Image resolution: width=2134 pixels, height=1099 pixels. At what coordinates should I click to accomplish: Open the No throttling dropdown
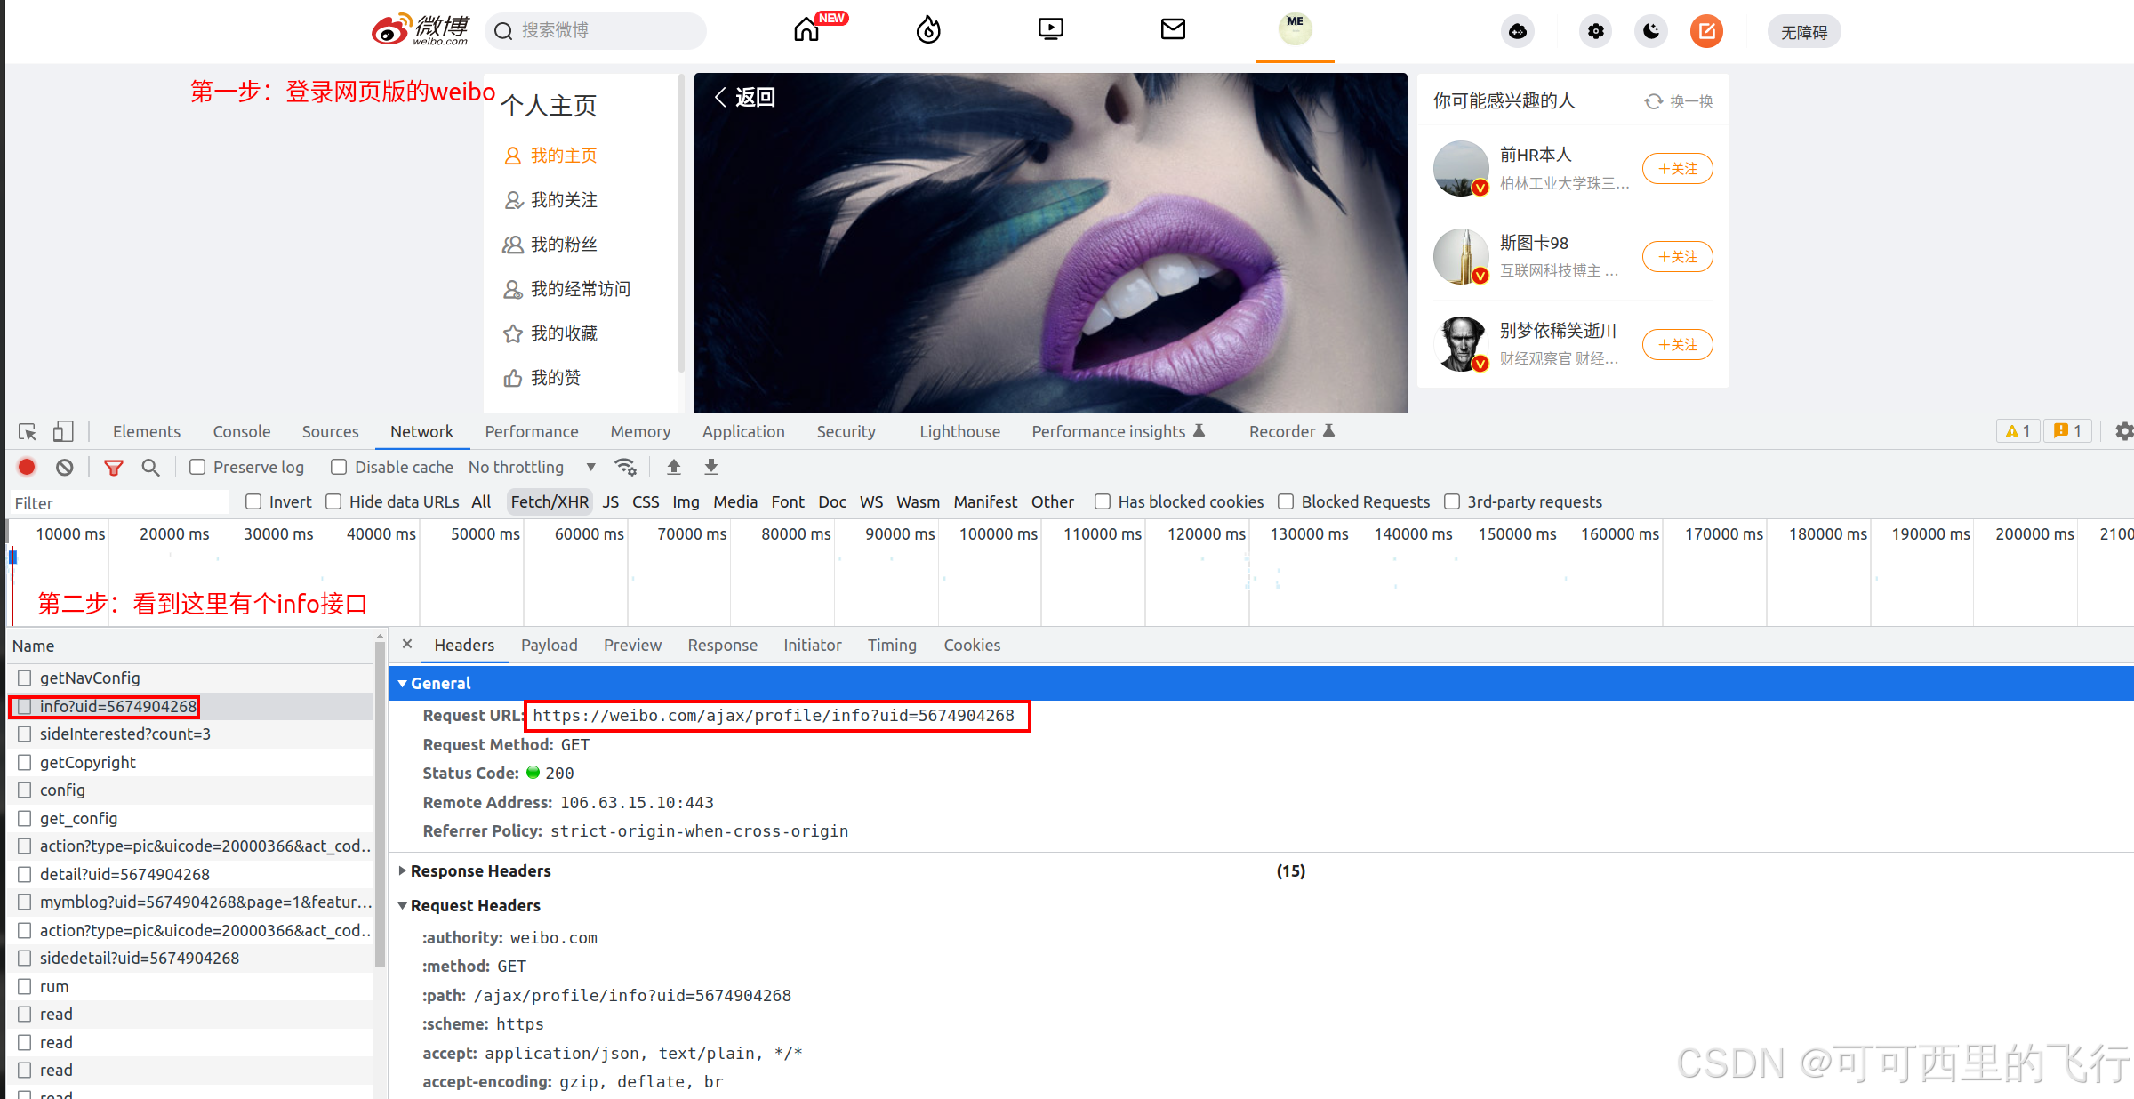pyautogui.click(x=532, y=467)
